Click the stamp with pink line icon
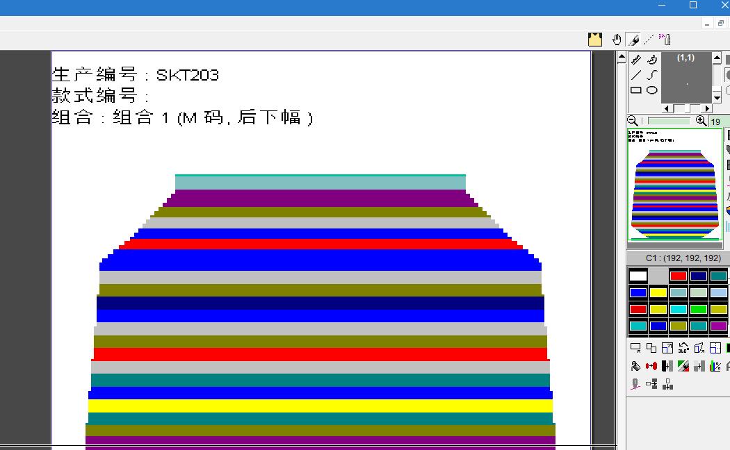 (635, 384)
